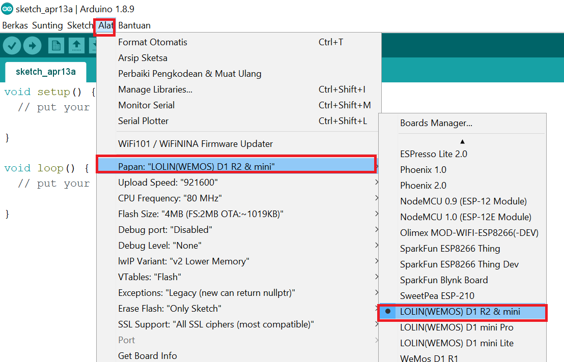Choose NodeMCU 1.0 (ESP-12E Module) board
The width and height of the screenshot is (564, 362).
tap(465, 217)
